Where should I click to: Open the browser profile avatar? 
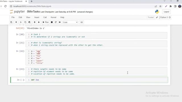pos(180,6)
